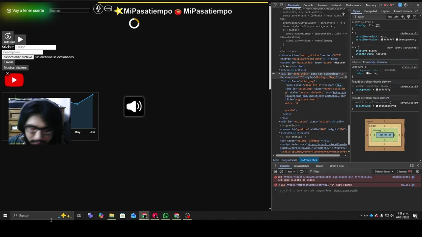Expand the form subir_sticker node
The image size is (422, 237).
(x=279, y=55)
